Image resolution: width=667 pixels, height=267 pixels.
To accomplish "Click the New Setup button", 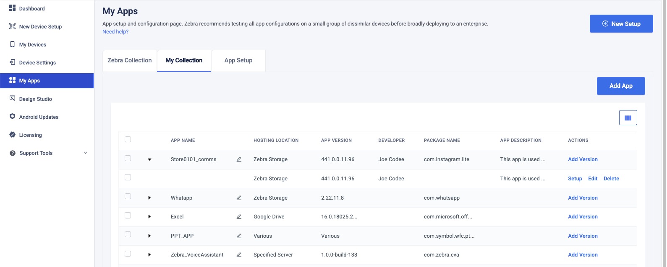I will click(x=621, y=24).
